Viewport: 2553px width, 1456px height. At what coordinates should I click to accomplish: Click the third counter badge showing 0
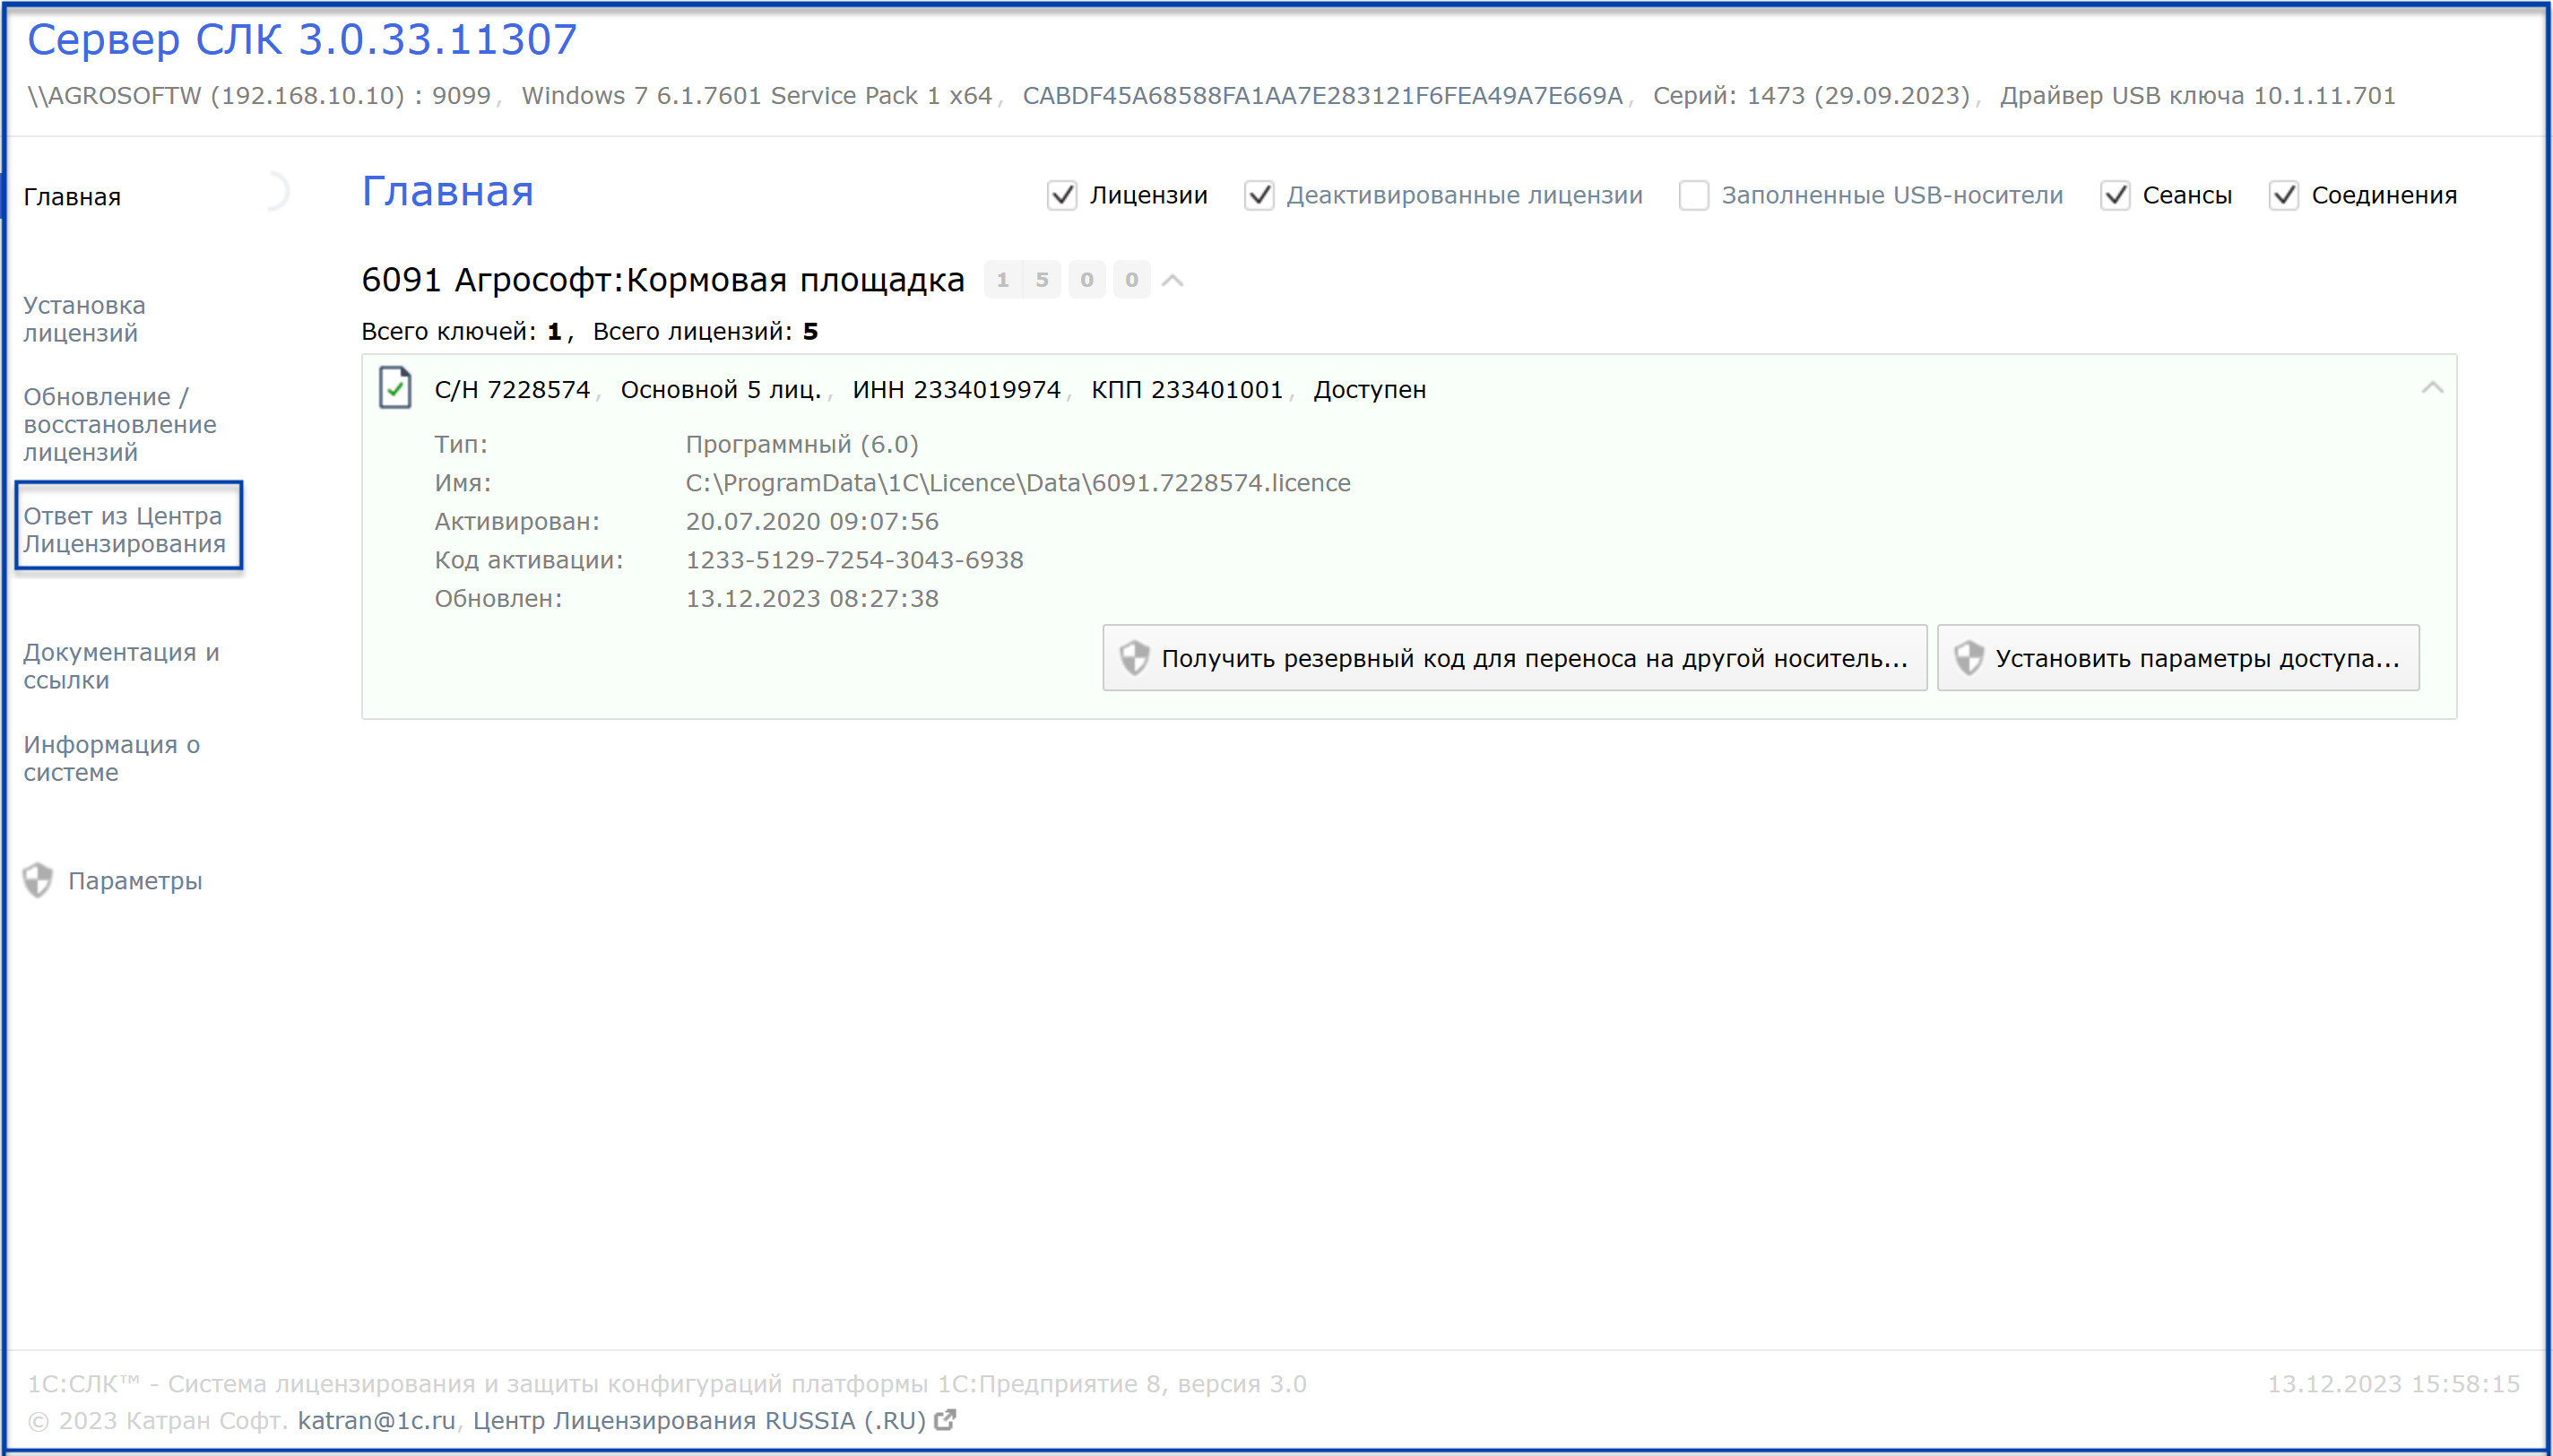(x=1086, y=280)
